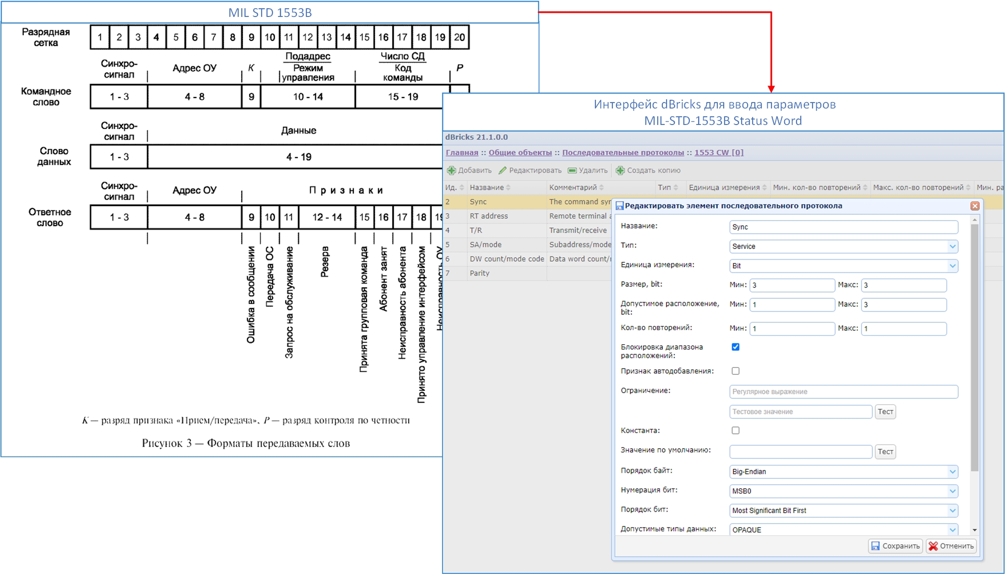Click Допустимое расположение Макс field
This screenshot has height=574, width=1005.
[904, 305]
